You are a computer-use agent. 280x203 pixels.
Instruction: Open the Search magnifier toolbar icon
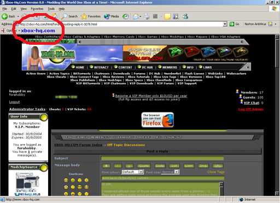click(x=64, y=16)
